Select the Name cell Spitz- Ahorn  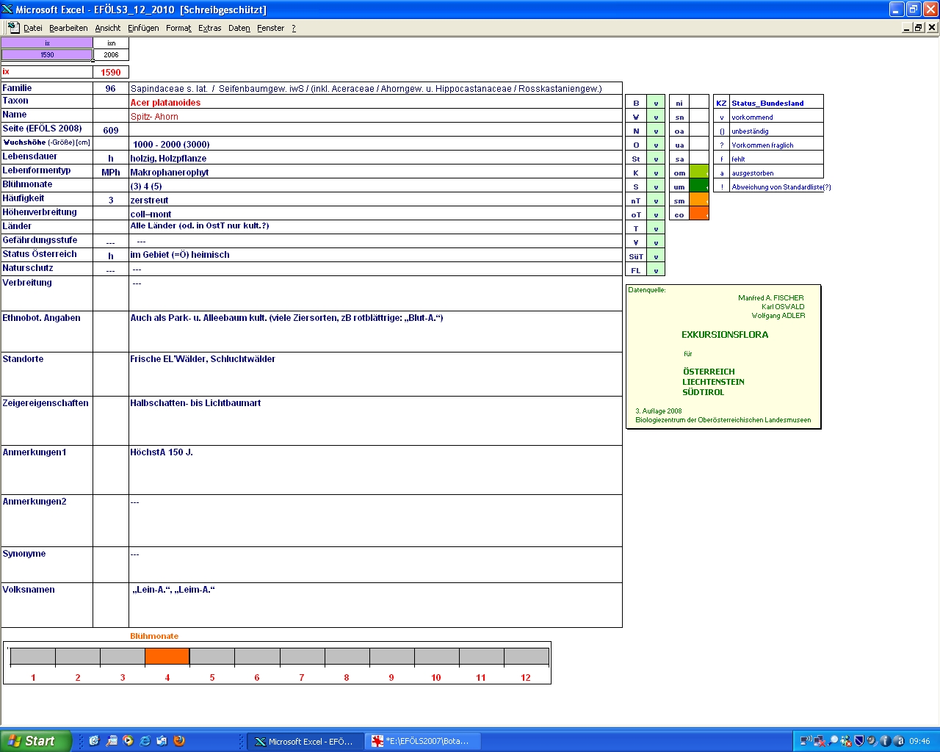[x=375, y=116]
